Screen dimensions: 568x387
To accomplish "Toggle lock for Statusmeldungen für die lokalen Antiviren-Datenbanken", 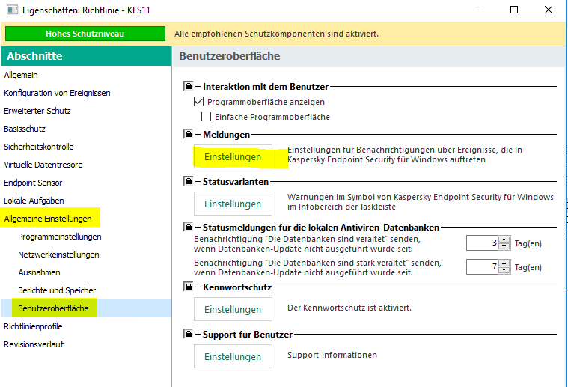I will coord(189,228).
